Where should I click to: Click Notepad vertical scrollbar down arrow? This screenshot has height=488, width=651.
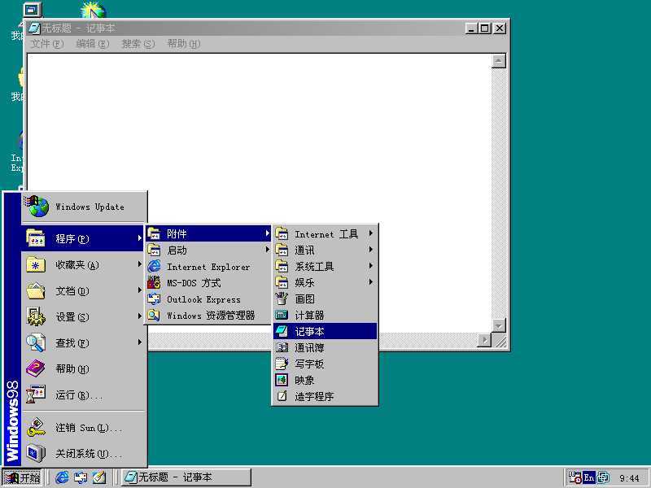(498, 325)
